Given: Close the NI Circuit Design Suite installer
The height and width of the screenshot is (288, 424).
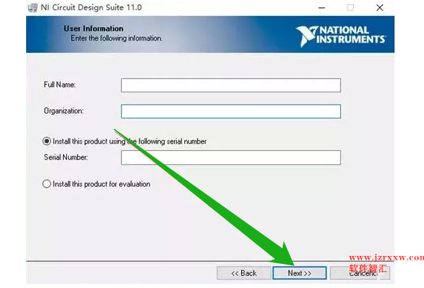Looking at the screenshot, I should tap(380, 7).
